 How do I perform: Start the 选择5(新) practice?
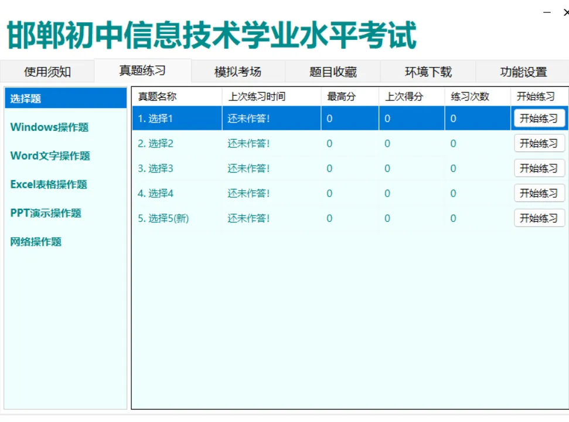539,218
